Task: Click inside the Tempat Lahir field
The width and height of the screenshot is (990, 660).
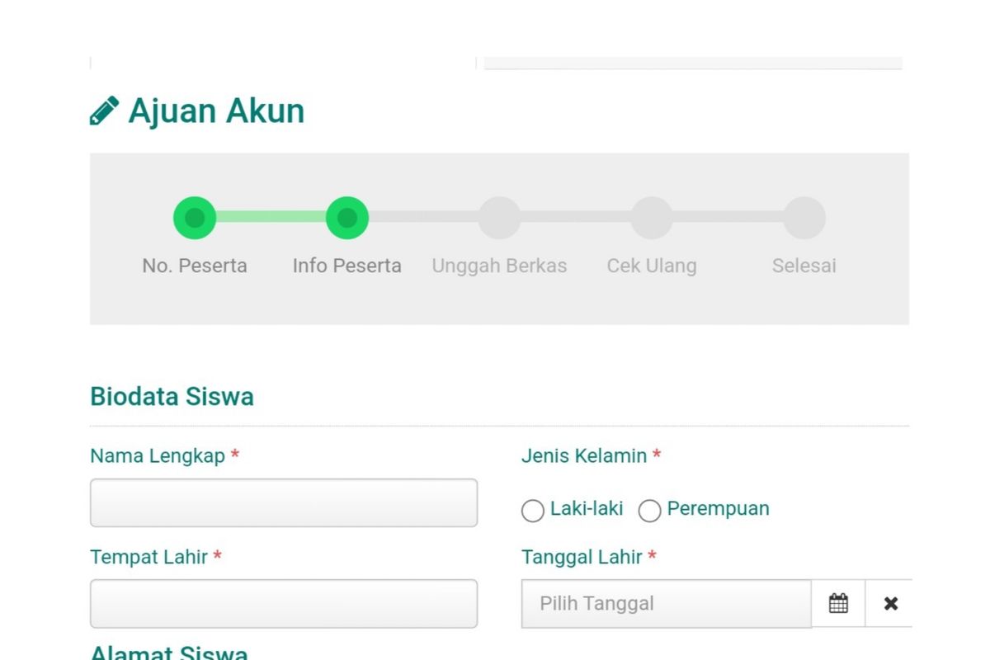Action: click(x=283, y=603)
